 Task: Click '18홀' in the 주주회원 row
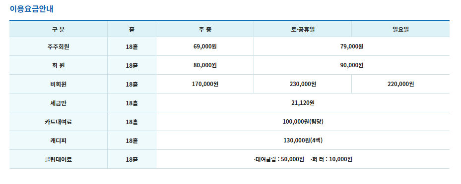132,46
